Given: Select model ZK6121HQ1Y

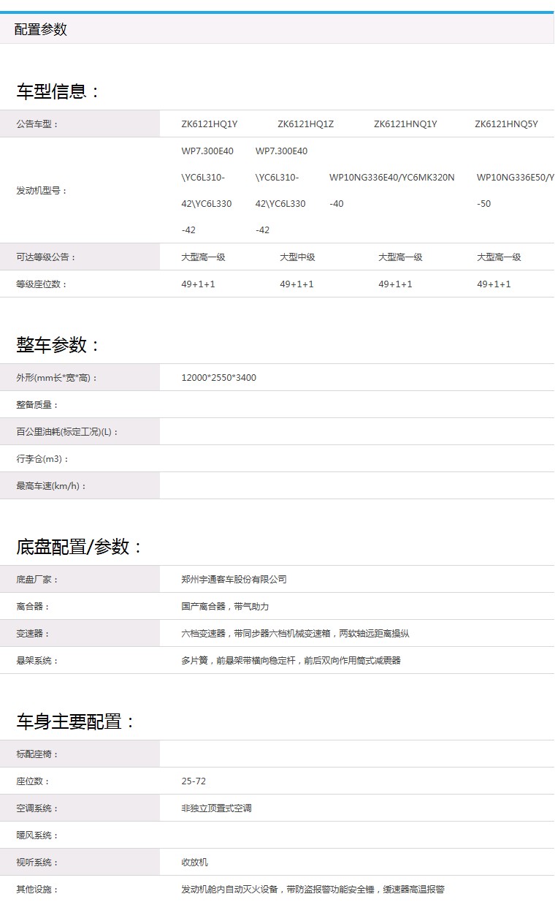Looking at the screenshot, I should [210, 124].
